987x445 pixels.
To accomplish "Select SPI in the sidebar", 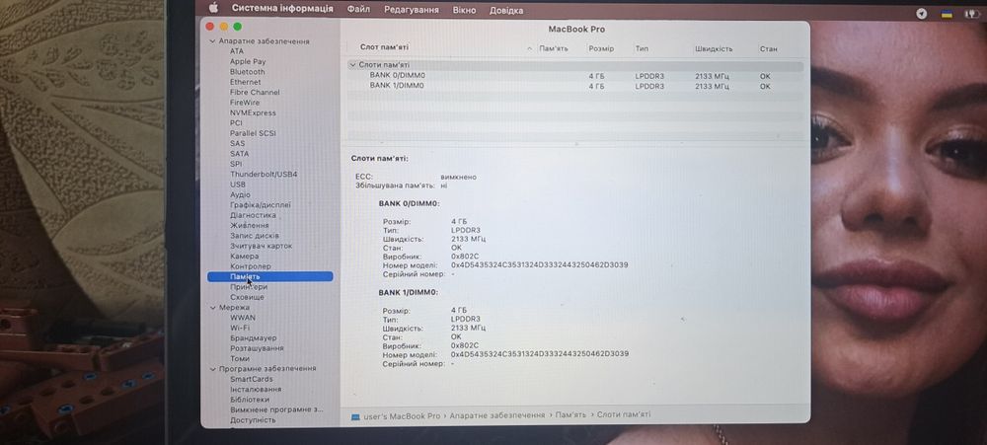I will (x=236, y=164).
